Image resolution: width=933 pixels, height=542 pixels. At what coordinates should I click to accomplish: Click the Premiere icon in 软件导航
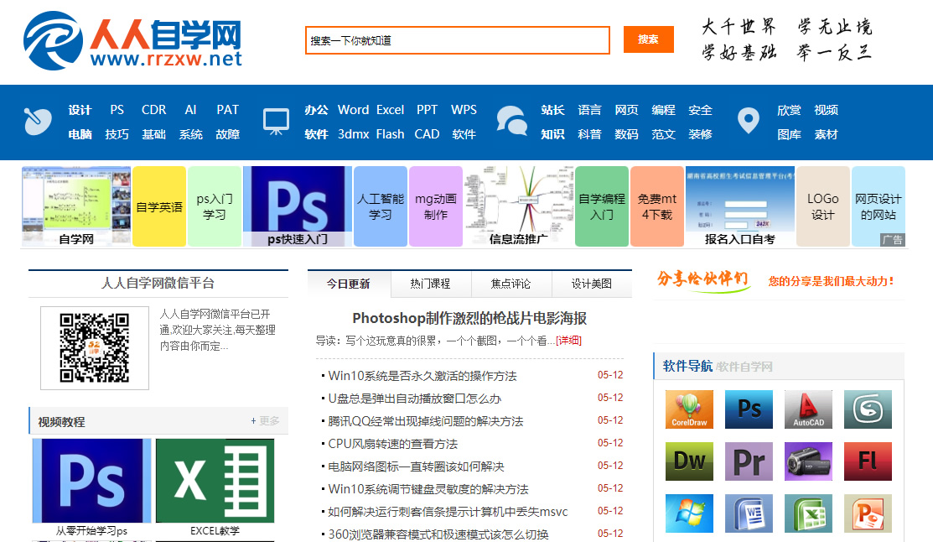coord(749,461)
